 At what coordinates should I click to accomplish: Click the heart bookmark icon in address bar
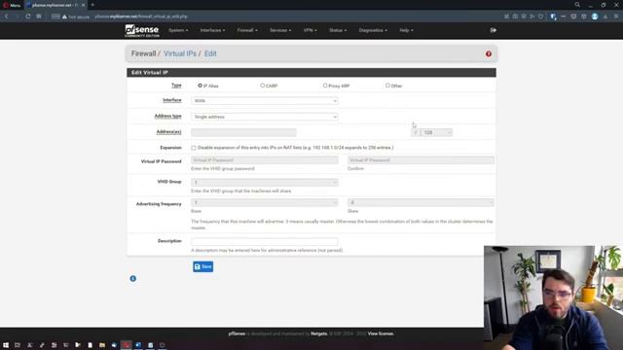(x=541, y=17)
